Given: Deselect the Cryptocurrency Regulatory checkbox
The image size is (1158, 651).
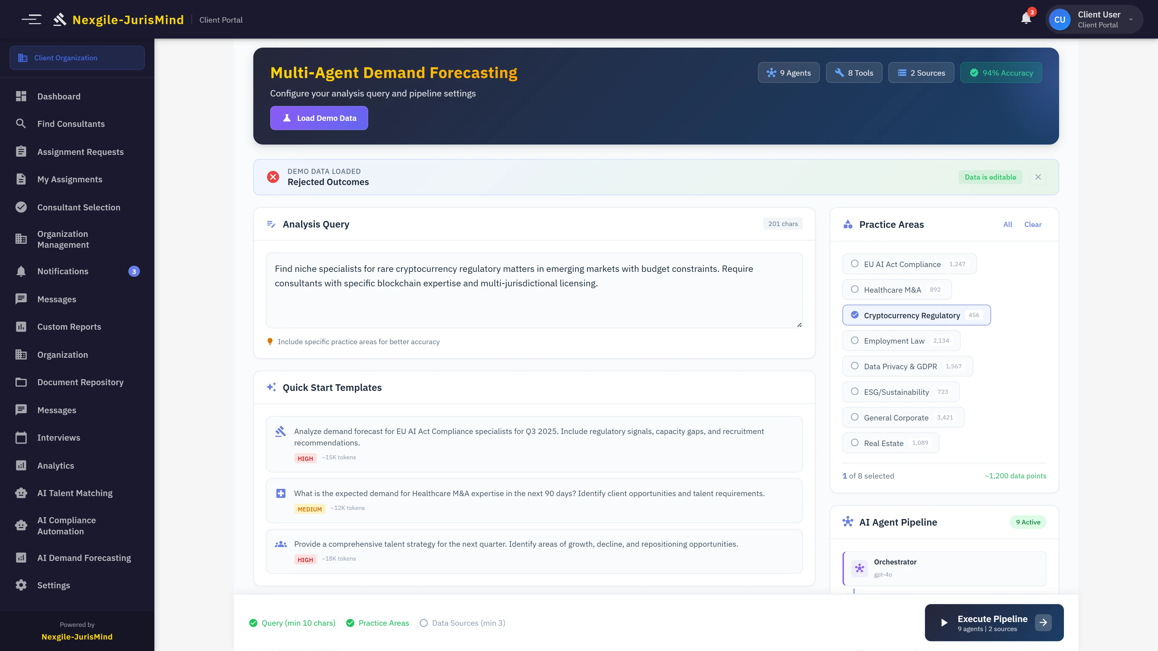Looking at the screenshot, I should click(x=855, y=315).
